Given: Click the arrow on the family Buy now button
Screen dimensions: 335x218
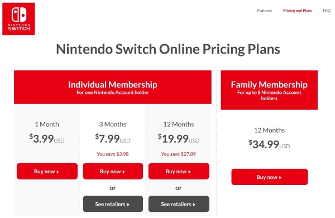Looking at the screenshot, I should (x=280, y=177).
